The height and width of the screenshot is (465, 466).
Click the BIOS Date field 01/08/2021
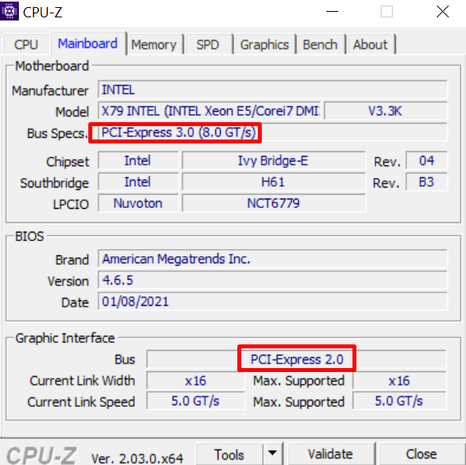273,301
